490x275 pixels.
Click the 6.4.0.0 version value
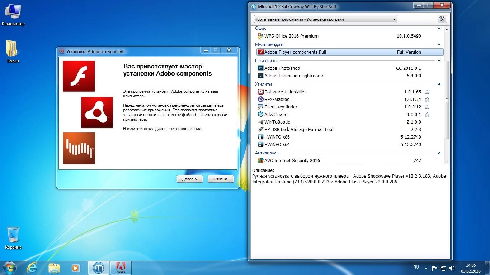coord(414,76)
